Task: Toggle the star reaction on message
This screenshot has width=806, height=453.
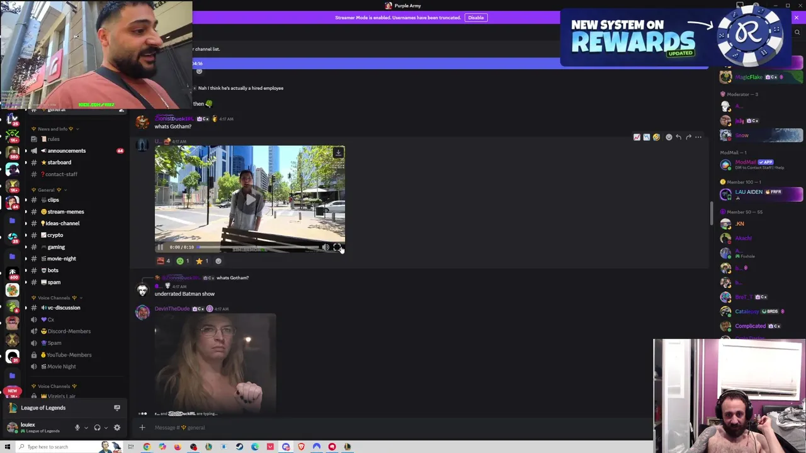Action: (x=202, y=261)
